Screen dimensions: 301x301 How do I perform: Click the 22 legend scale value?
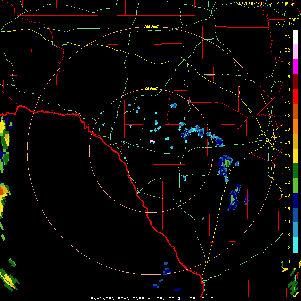pyautogui.click(x=287, y=182)
